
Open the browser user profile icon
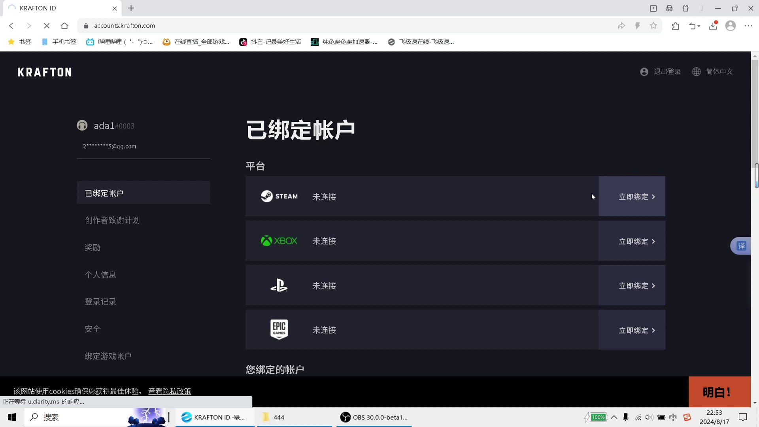731,26
